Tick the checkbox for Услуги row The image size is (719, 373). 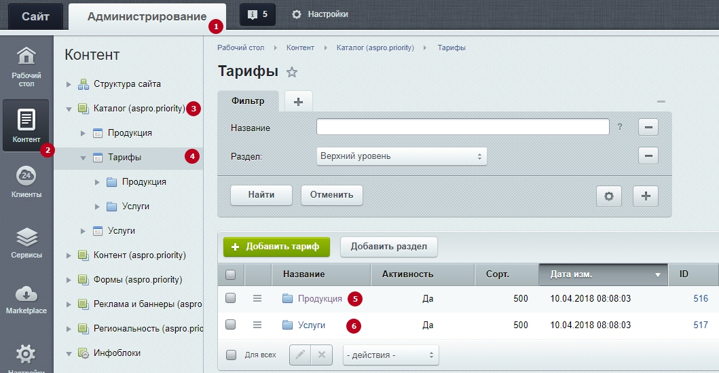[231, 325]
